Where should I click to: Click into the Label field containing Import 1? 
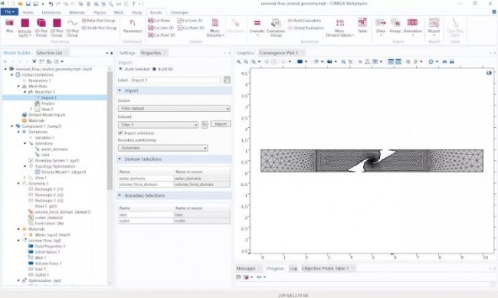[175, 80]
